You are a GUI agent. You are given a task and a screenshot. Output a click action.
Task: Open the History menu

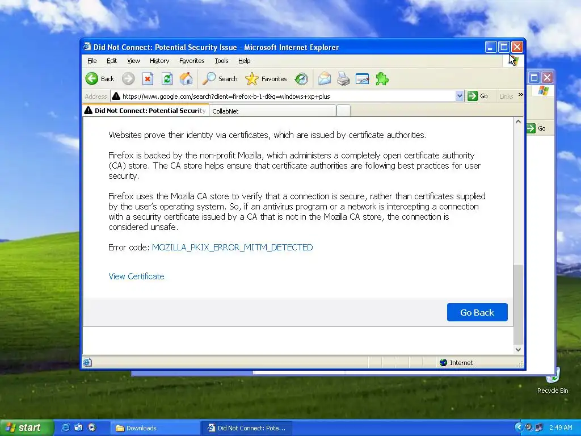[x=159, y=61]
